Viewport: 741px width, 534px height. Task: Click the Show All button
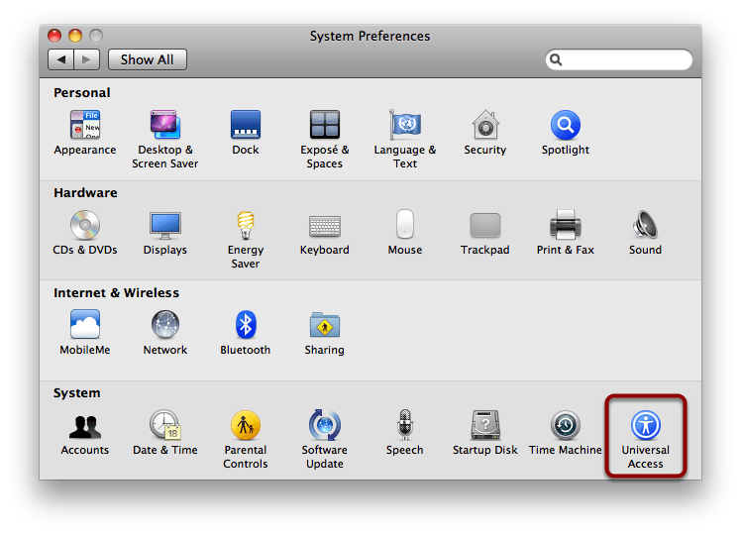(x=148, y=59)
